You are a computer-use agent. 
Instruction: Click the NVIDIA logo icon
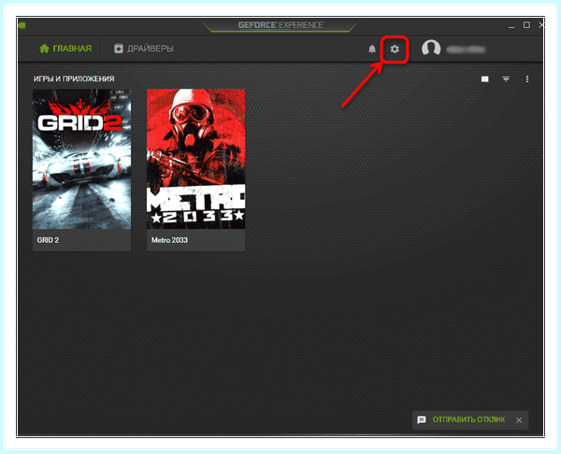[x=22, y=25]
